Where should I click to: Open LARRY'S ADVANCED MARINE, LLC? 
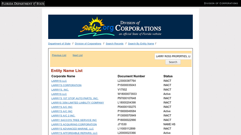click(73, 129)
